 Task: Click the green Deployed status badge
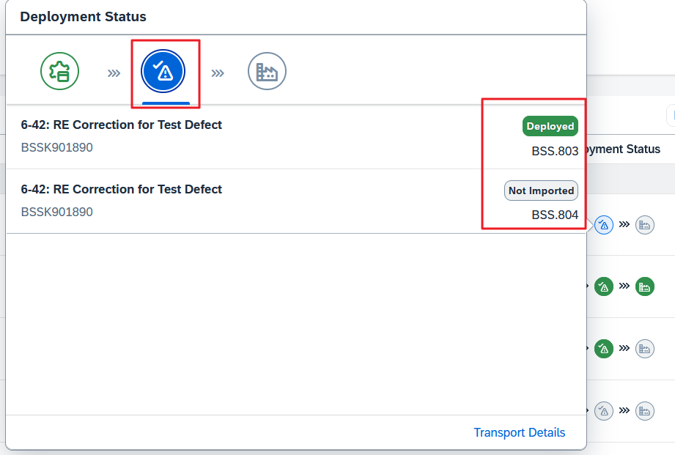coord(550,126)
